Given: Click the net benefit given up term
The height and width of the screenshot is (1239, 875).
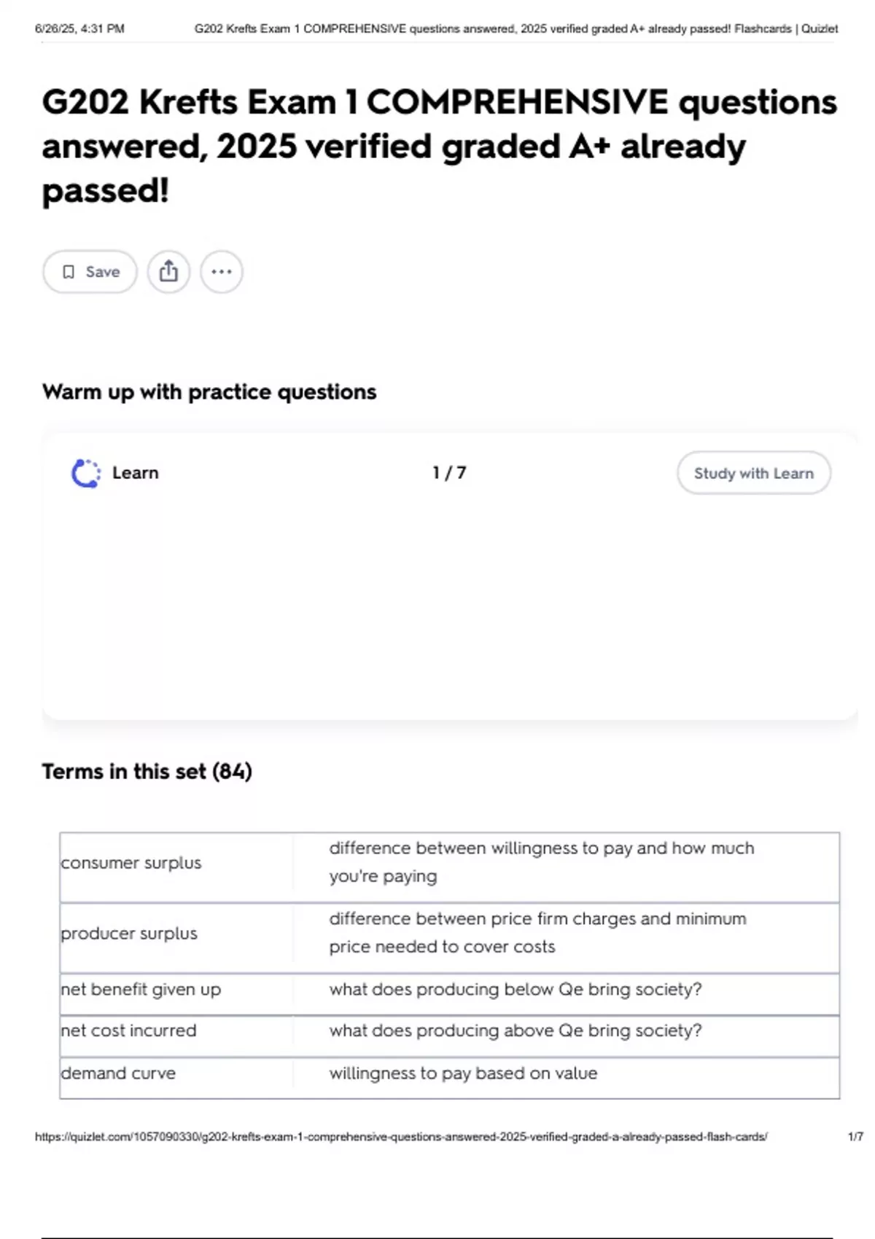Looking at the screenshot, I should point(141,990).
